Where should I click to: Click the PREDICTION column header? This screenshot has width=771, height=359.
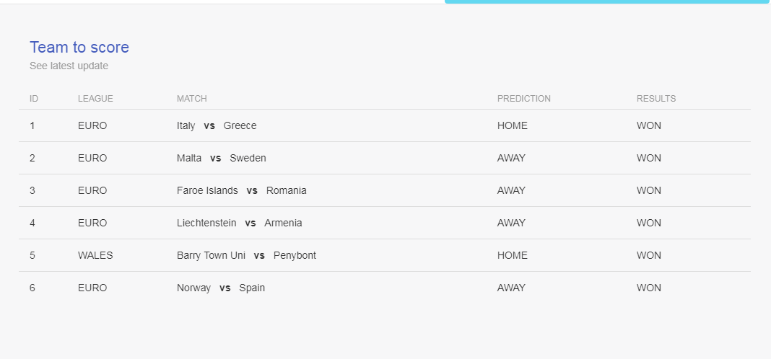tap(523, 99)
